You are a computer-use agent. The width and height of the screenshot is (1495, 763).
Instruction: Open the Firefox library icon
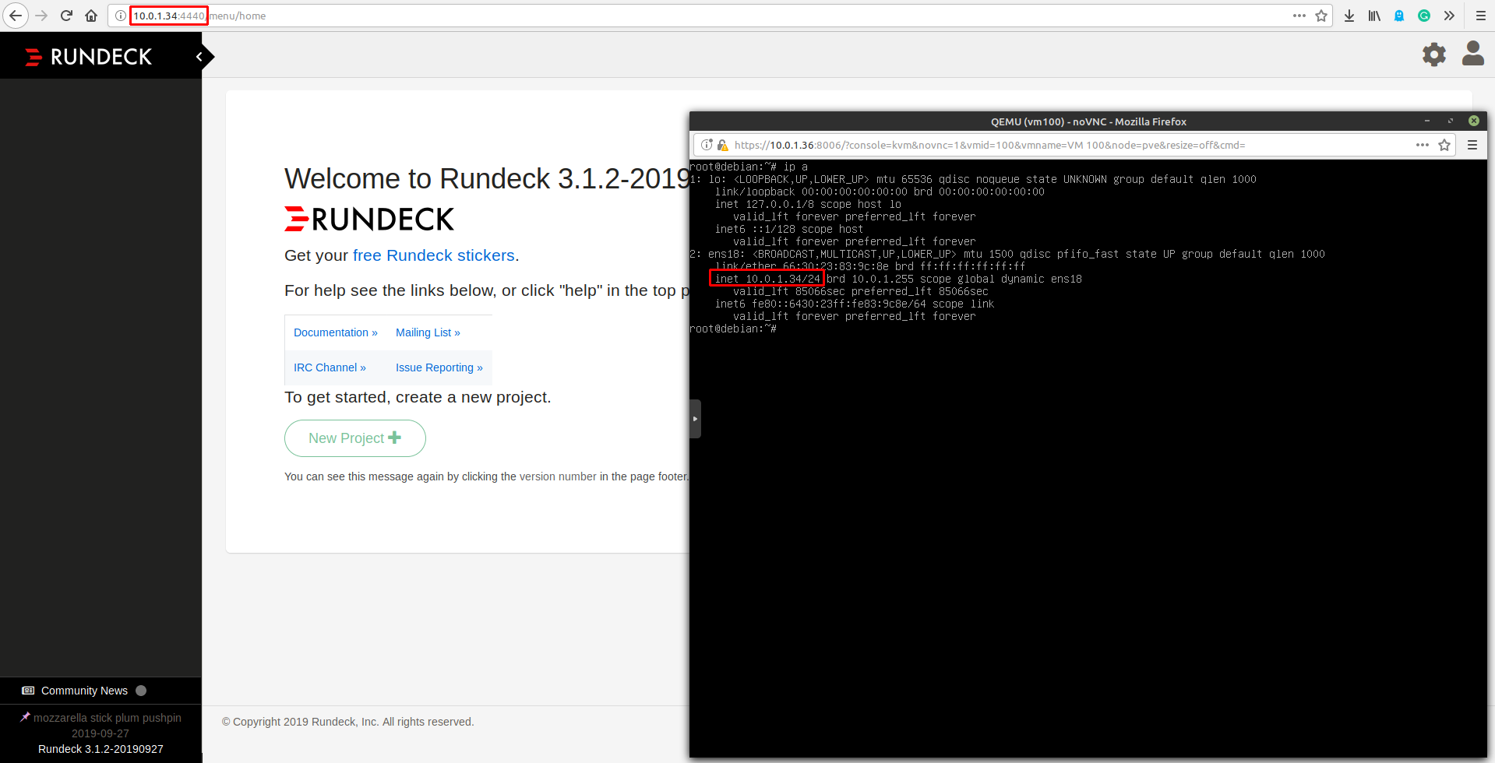pyautogui.click(x=1373, y=16)
